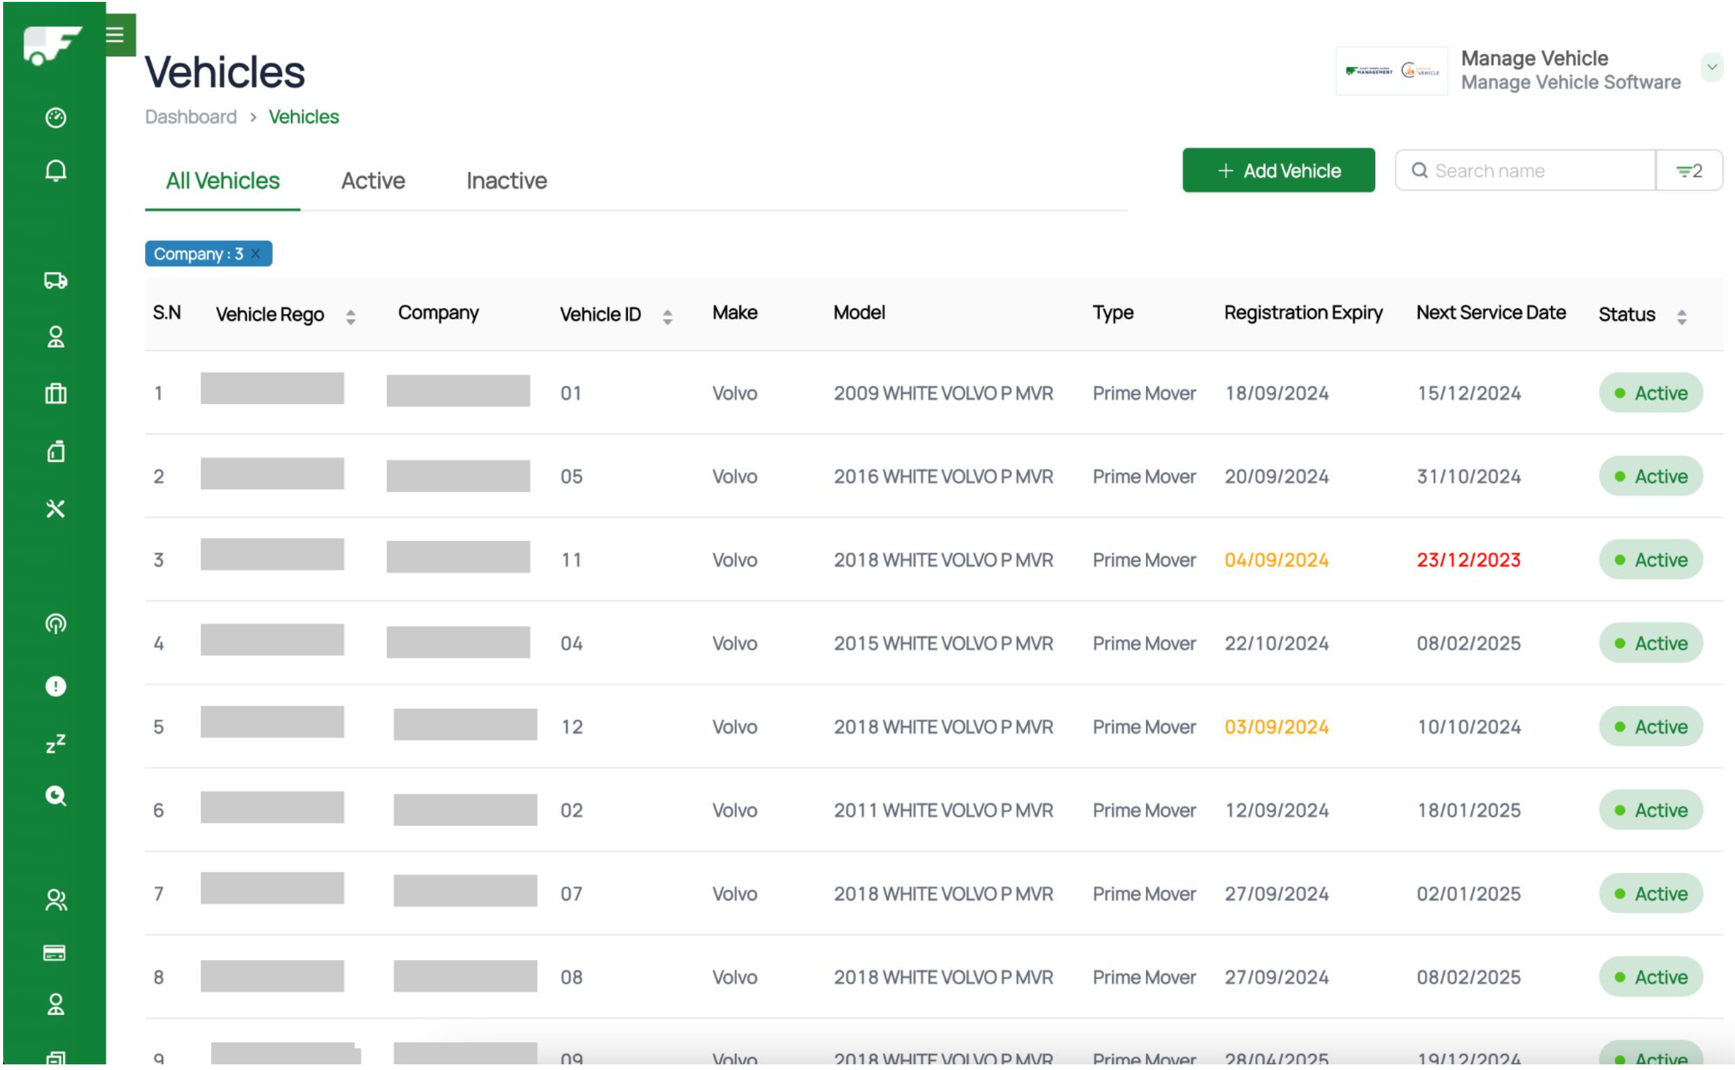
Task: Select the truck vehicles icon in sidebar
Action: pos(56,282)
